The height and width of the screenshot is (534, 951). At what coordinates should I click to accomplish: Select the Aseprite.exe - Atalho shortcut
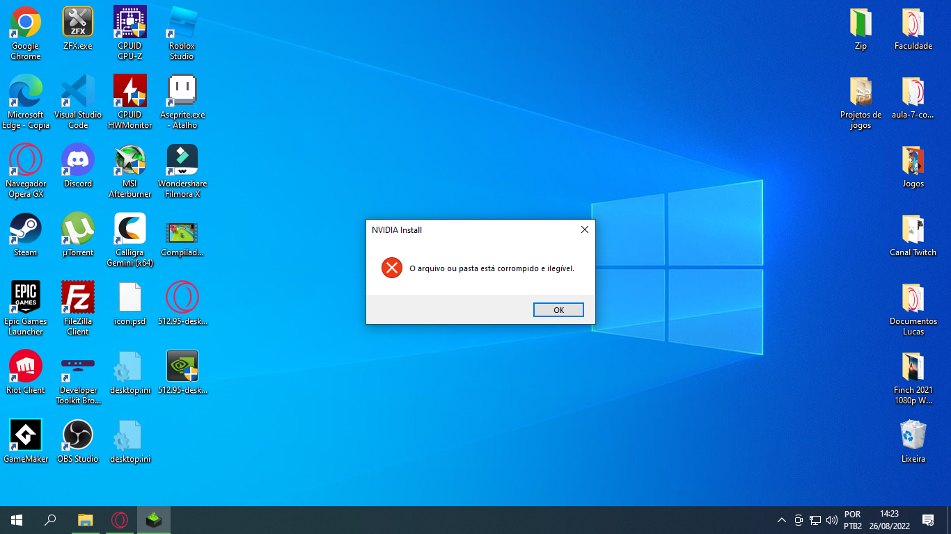pyautogui.click(x=182, y=102)
